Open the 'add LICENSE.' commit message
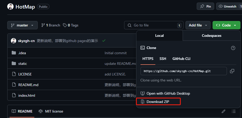The width and height of the screenshot is (242, 118). point(115,74)
